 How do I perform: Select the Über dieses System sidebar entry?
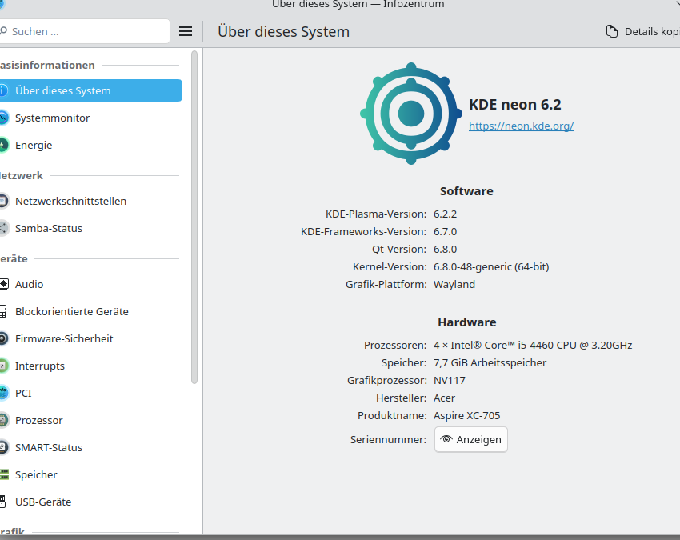point(90,90)
